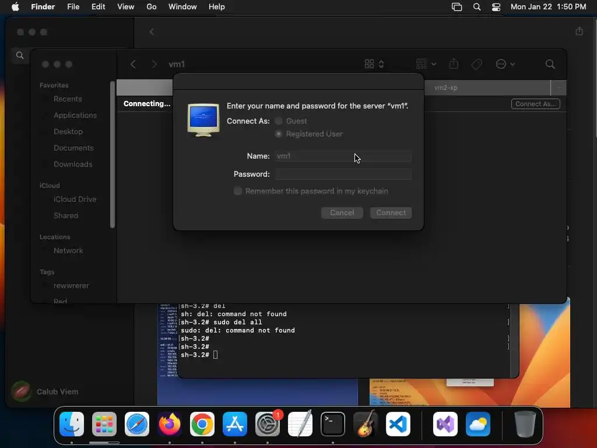Click the Password input field
Screen dimensions: 597x448
pyautogui.click(x=343, y=174)
